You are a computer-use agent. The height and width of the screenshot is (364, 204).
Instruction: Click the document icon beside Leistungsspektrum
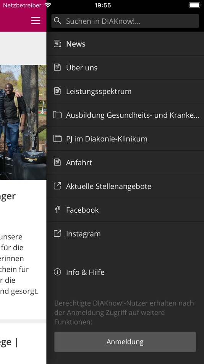coord(57,91)
